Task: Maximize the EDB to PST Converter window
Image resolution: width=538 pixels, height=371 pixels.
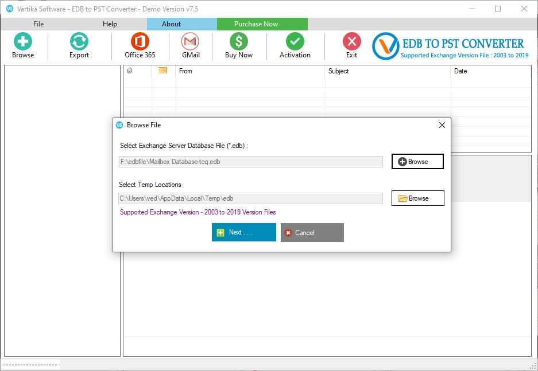Action: click(498, 9)
